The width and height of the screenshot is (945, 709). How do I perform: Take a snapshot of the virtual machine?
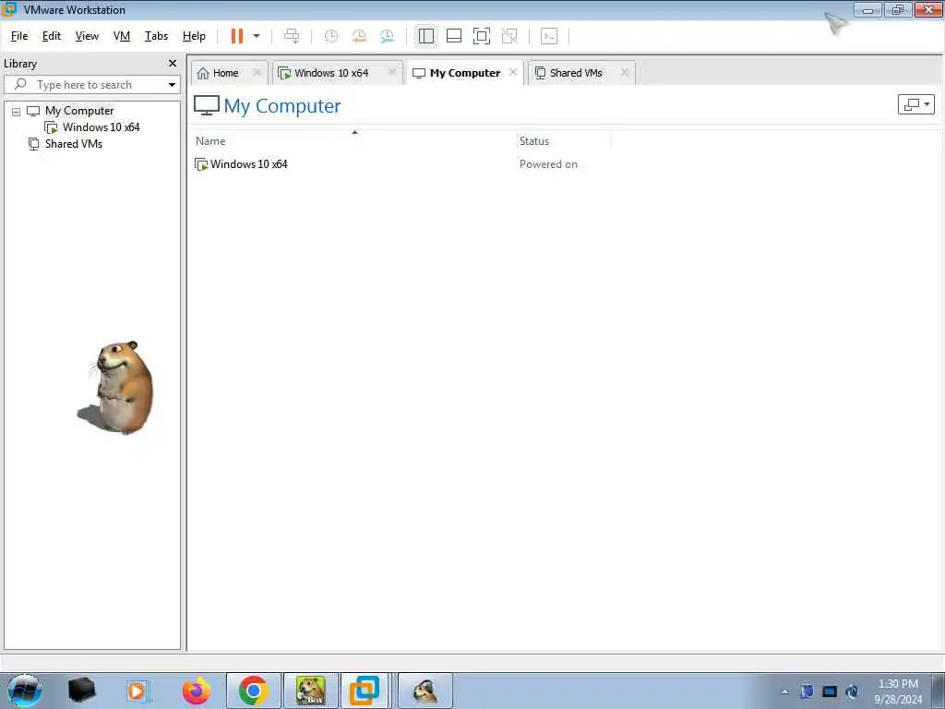tap(331, 36)
